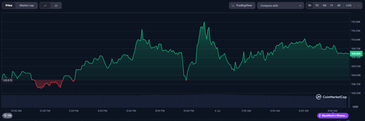Select the Market cap view toggle
The height and width of the screenshot is (121, 365).
pyautogui.click(x=27, y=5)
